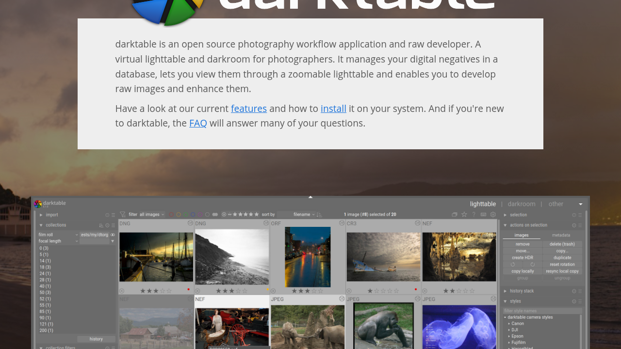Set the third star on the first DNG image

(x=156, y=291)
